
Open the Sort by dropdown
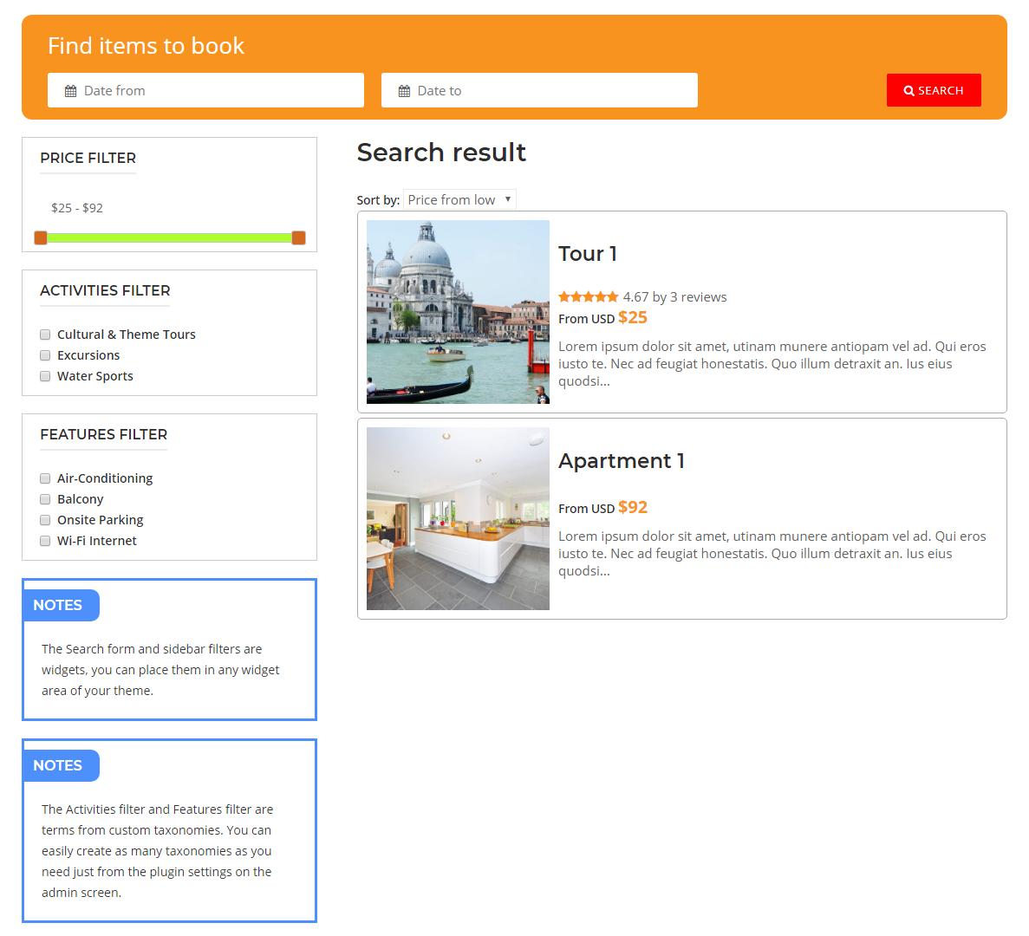[x=459, y=200]
